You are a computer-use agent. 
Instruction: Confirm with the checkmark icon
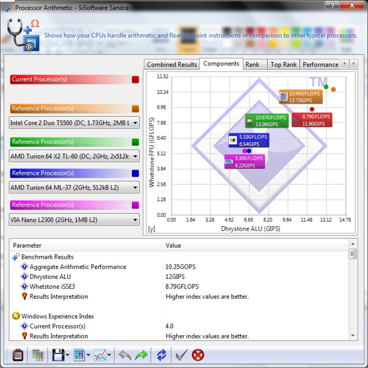[x=181, y=355]
